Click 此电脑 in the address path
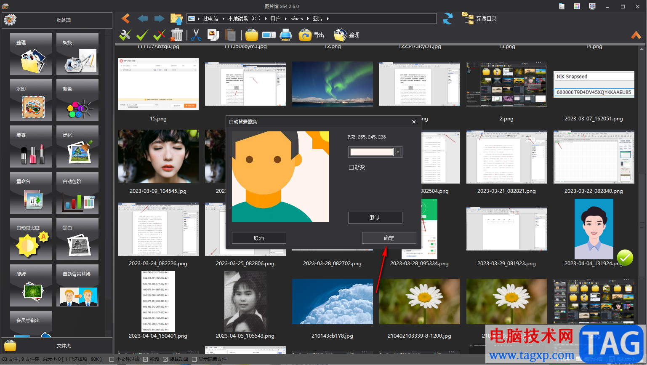The width and height of the screenshot is (647, 365). [210, 19]
